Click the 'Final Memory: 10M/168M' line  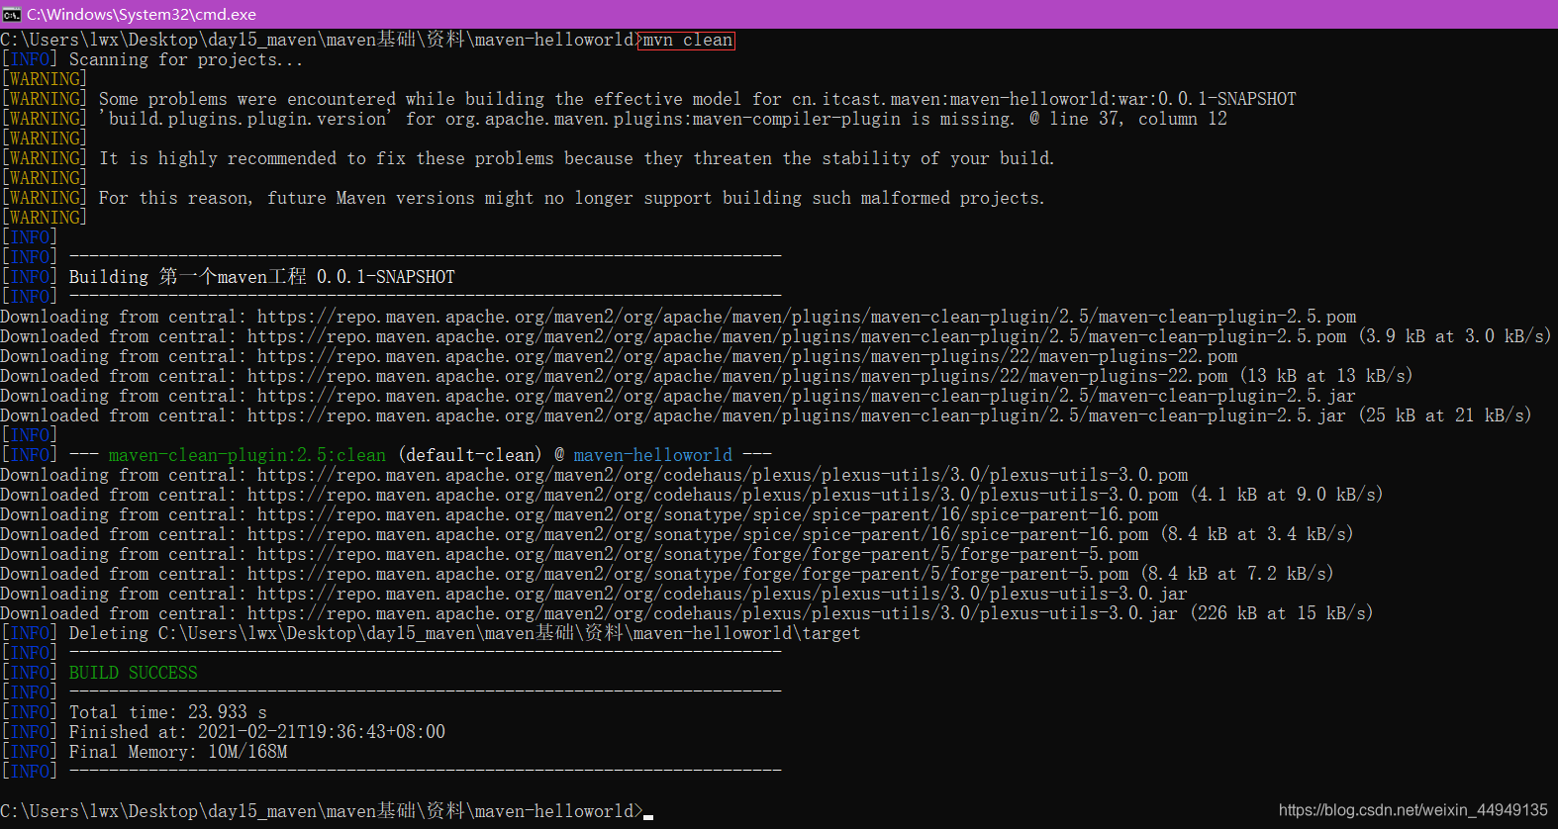[145, 752]
